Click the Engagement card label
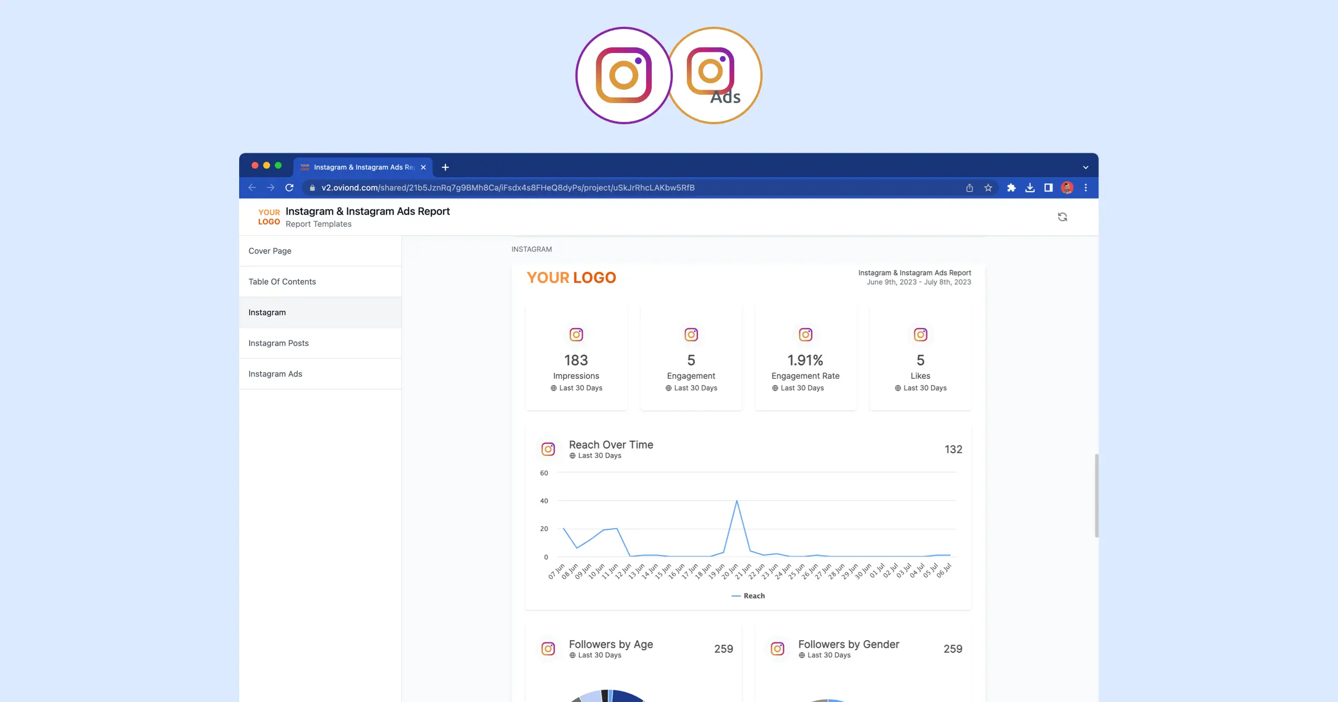The height and width of the screenshot is (702, 1338). point(691,376)
